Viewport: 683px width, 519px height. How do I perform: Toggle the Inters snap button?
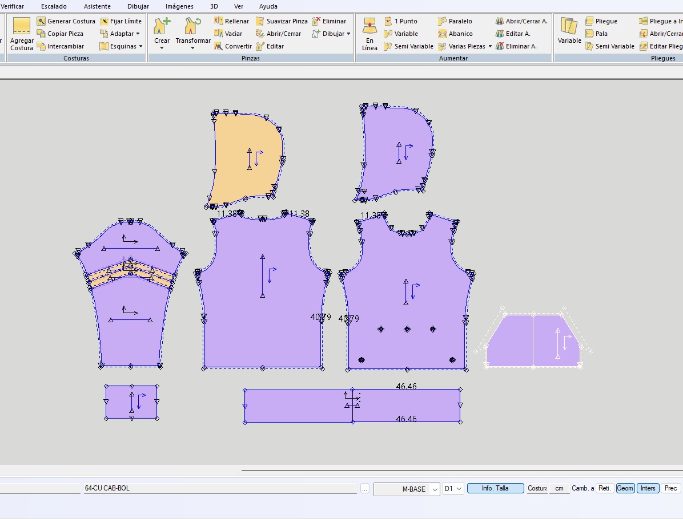coord(648,488)
